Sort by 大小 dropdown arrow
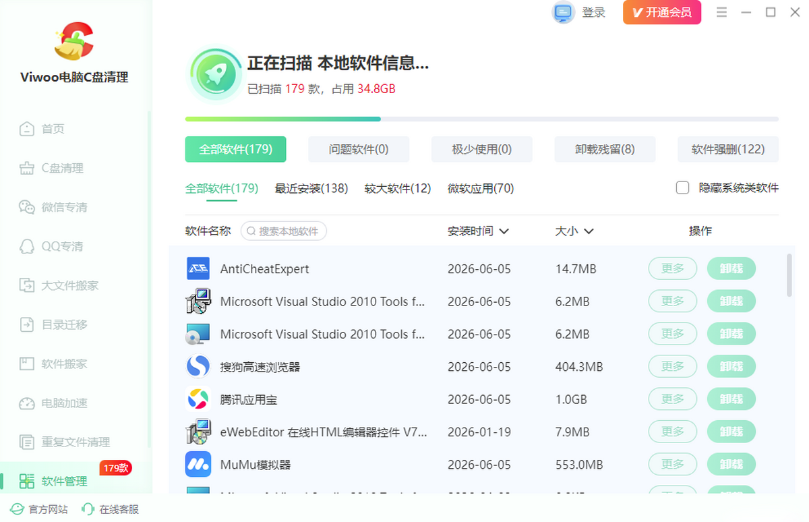The width and height of the screenshot is (809, 522). point(589,231)
